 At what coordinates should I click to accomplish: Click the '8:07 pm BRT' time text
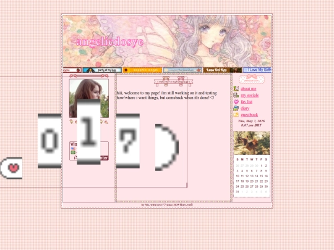tap(251, 125)
